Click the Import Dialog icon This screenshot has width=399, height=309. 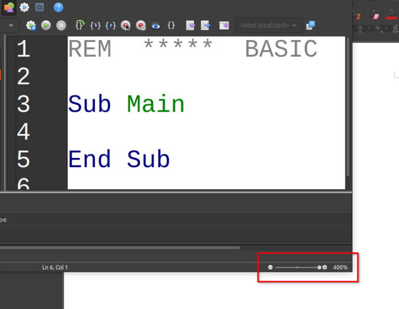pyautogui.click(x=224, y=26)
